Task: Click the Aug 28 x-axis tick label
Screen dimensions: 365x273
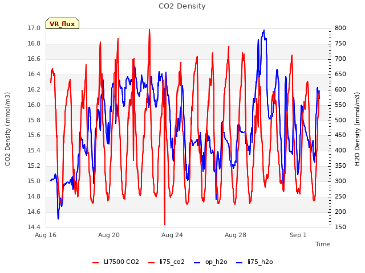Action: click(236, 235)
